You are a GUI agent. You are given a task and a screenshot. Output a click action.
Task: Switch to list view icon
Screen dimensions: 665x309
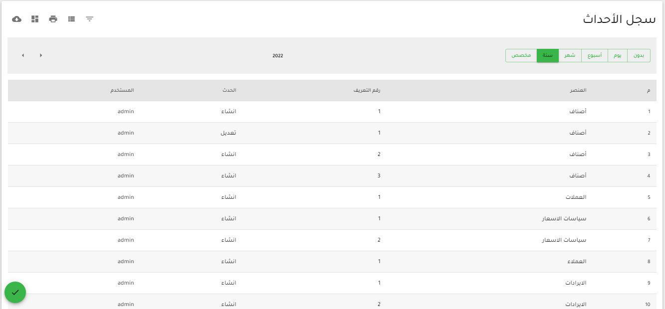click(72, 19)
